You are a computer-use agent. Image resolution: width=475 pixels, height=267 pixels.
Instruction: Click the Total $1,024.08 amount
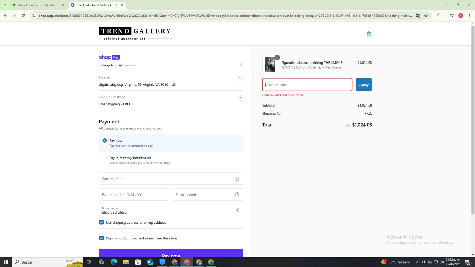pyautogui.click(x=362, y=125)
